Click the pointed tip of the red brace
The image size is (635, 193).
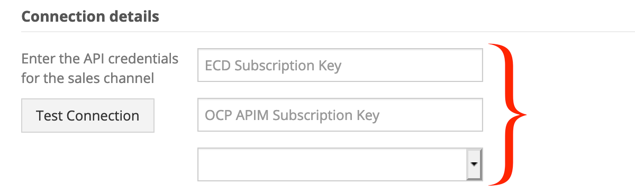click(x=525, y=114)
